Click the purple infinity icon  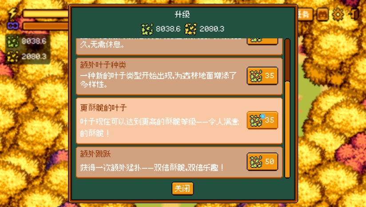pyautogui.click(x=12, y=26)
